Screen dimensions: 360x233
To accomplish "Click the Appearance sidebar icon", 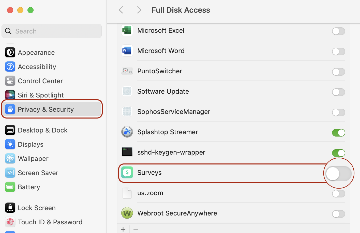I will pos(10,53).
